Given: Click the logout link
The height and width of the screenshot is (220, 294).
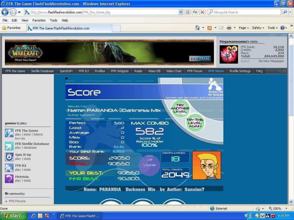Looking at the screenshot, I should 245,61.
